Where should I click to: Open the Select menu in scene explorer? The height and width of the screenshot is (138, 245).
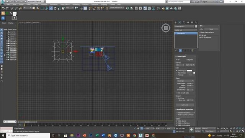pos(4,23)
